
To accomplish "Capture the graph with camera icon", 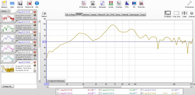I will pyautogui.click(x=44, y=13).
